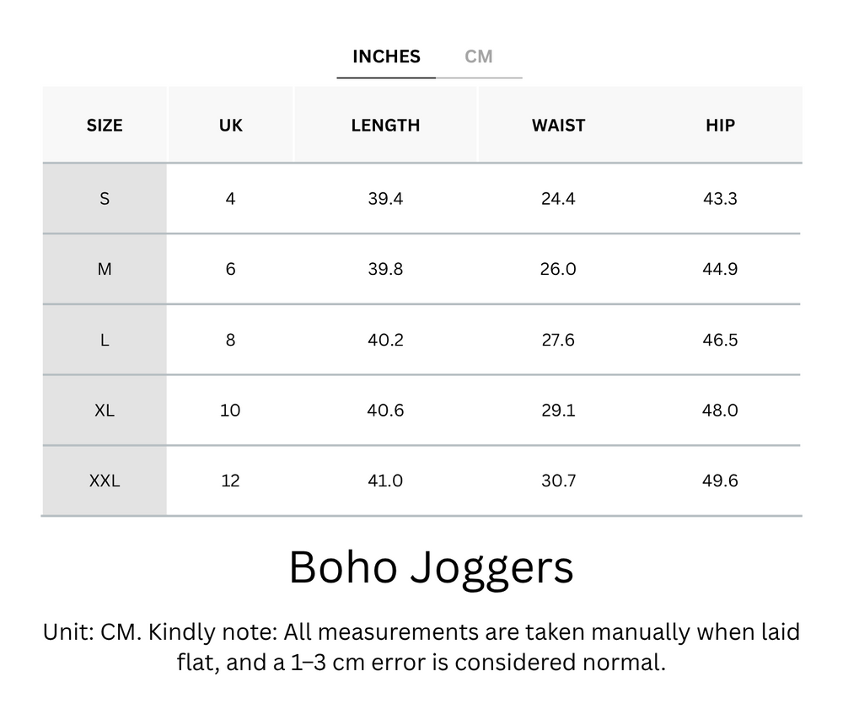843x725 pixels.
Task: Select the INCHES tab
Action: click(386, 56)
